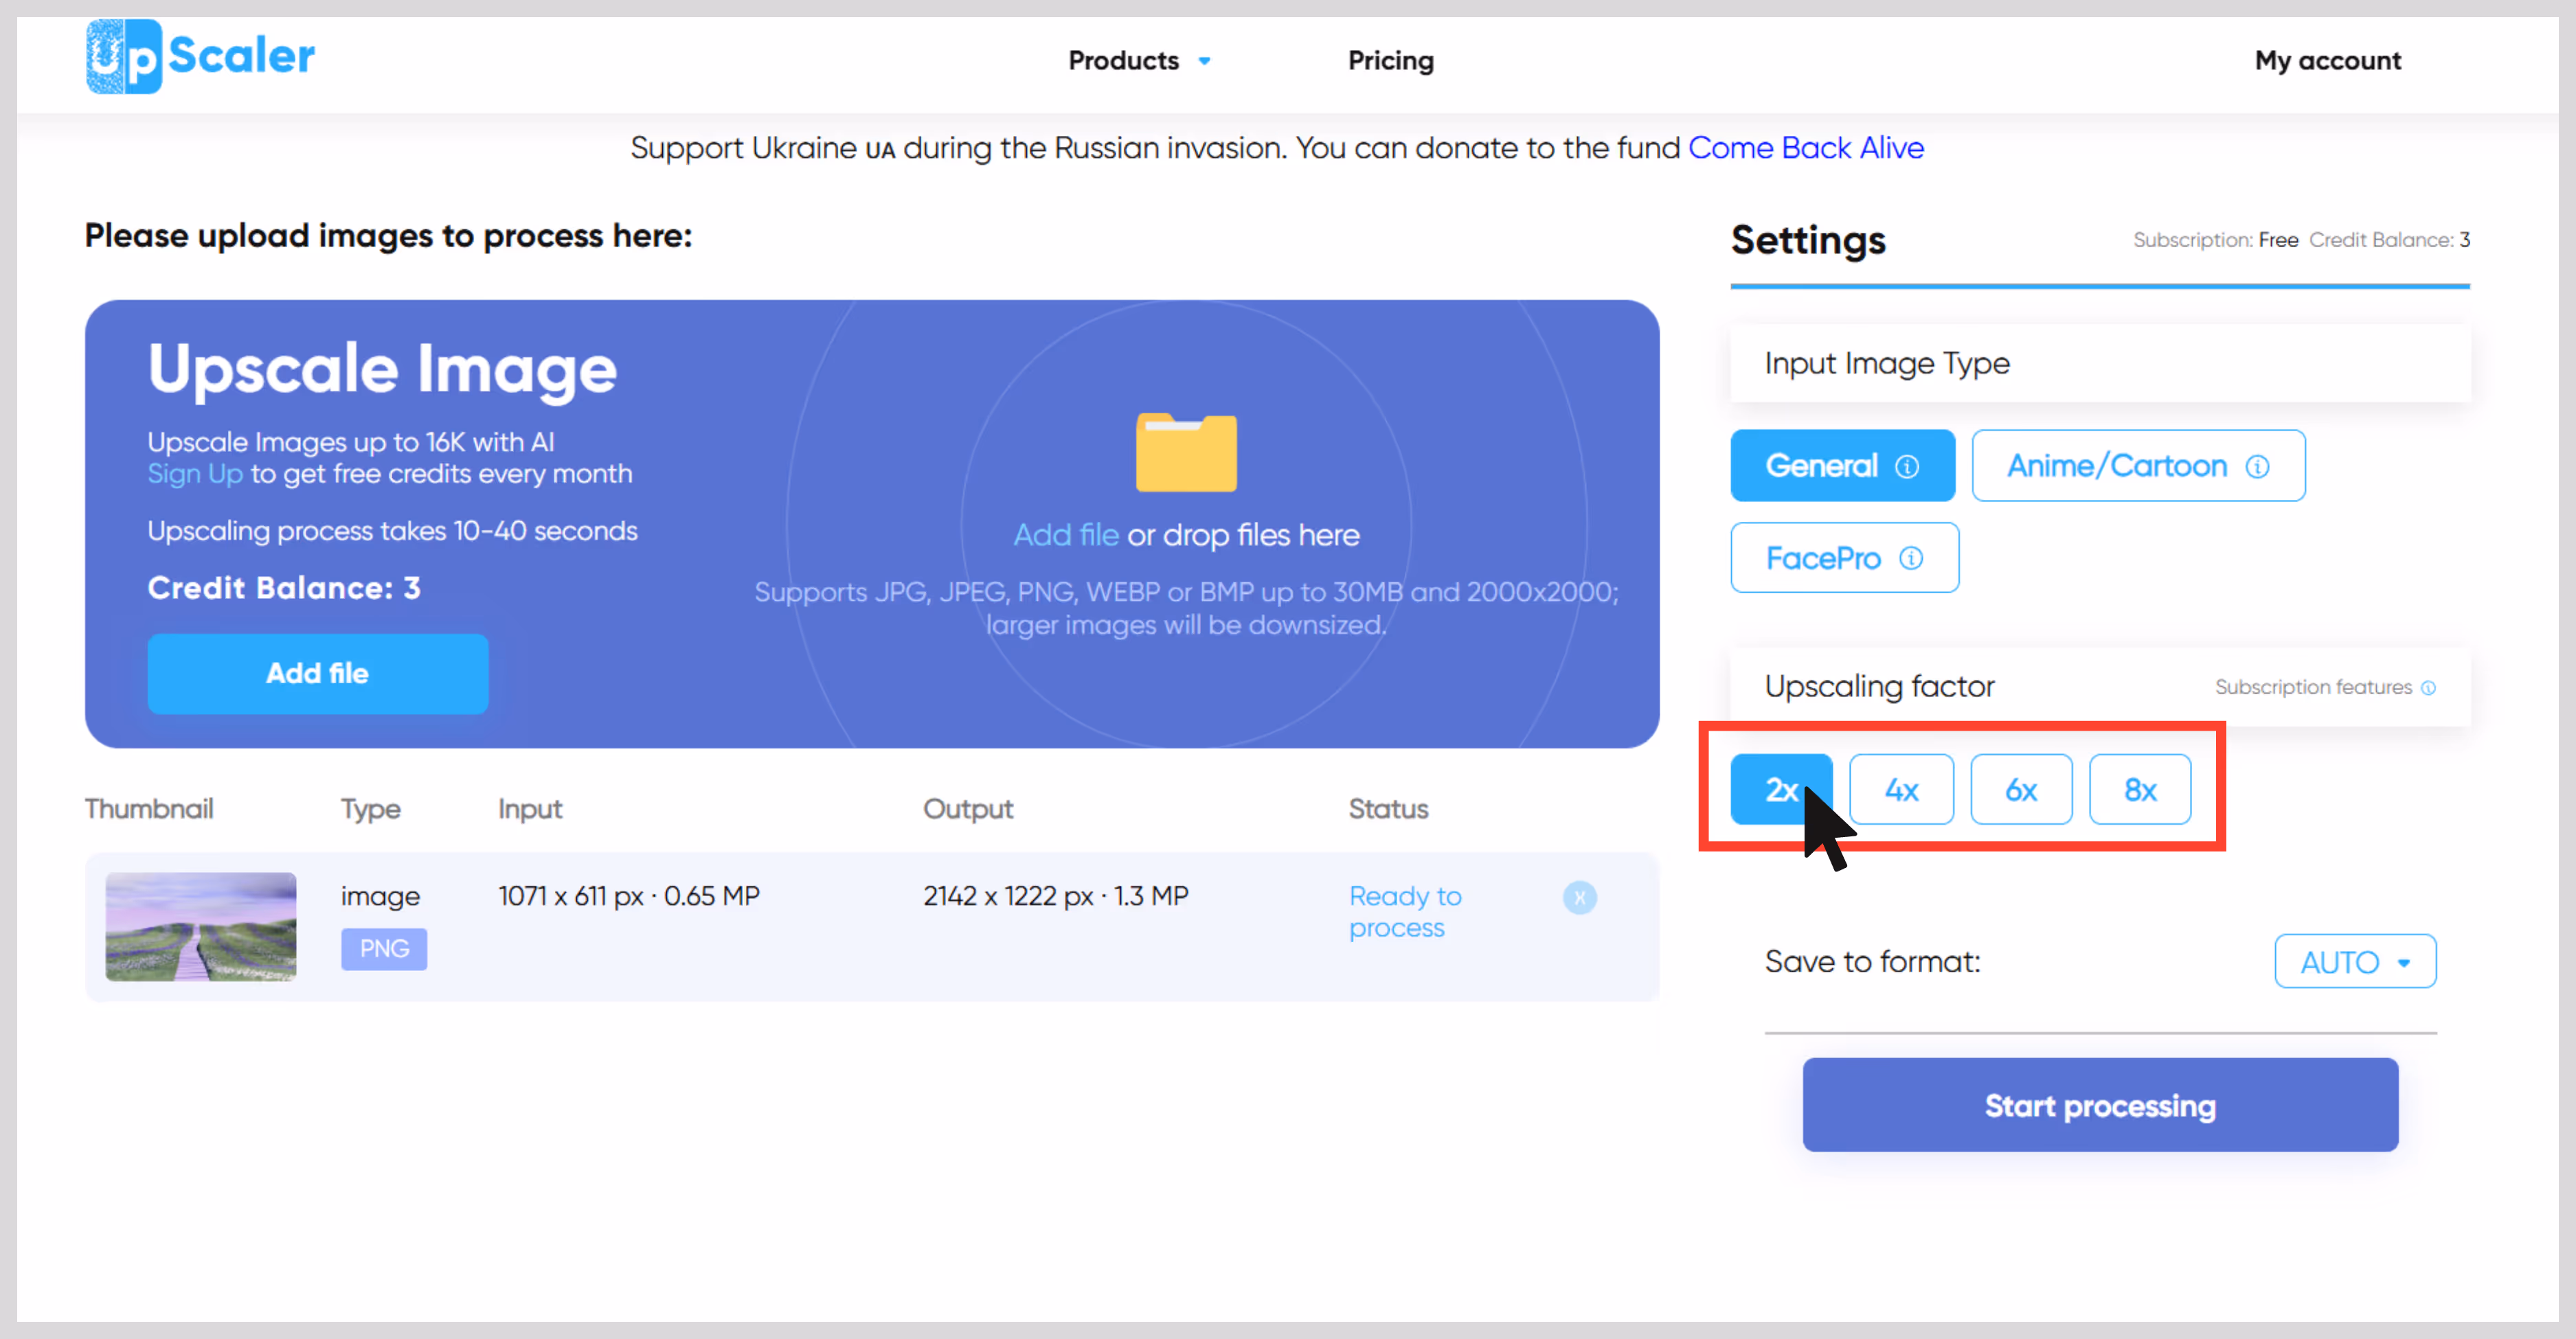The width and height of the screenshot is (2576, 1339).
Task: Click the 'Subscription features' label
Action: 2313,687
